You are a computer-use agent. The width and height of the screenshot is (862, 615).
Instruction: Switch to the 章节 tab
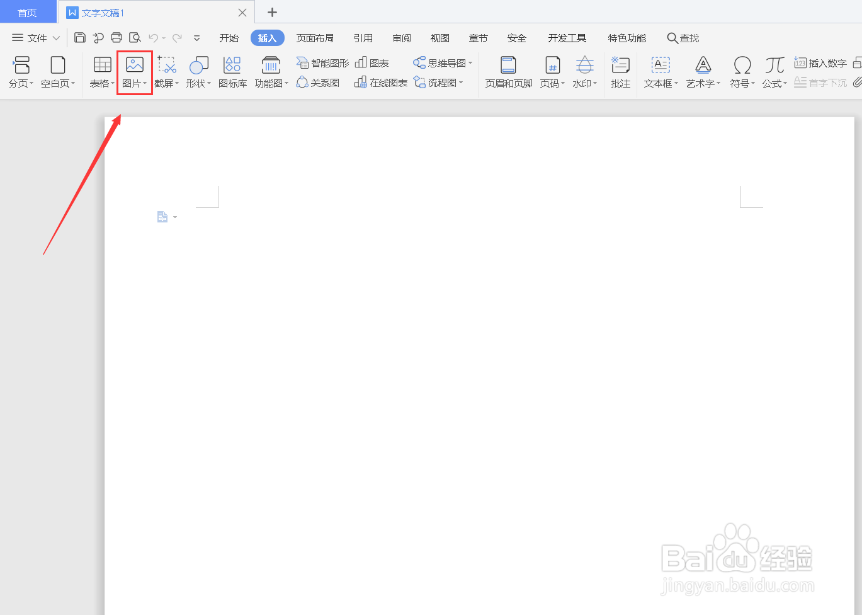pos(479,38)
